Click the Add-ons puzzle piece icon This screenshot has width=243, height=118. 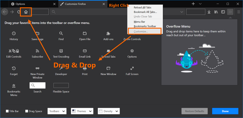pyautogui.click(x=108, y=34)
